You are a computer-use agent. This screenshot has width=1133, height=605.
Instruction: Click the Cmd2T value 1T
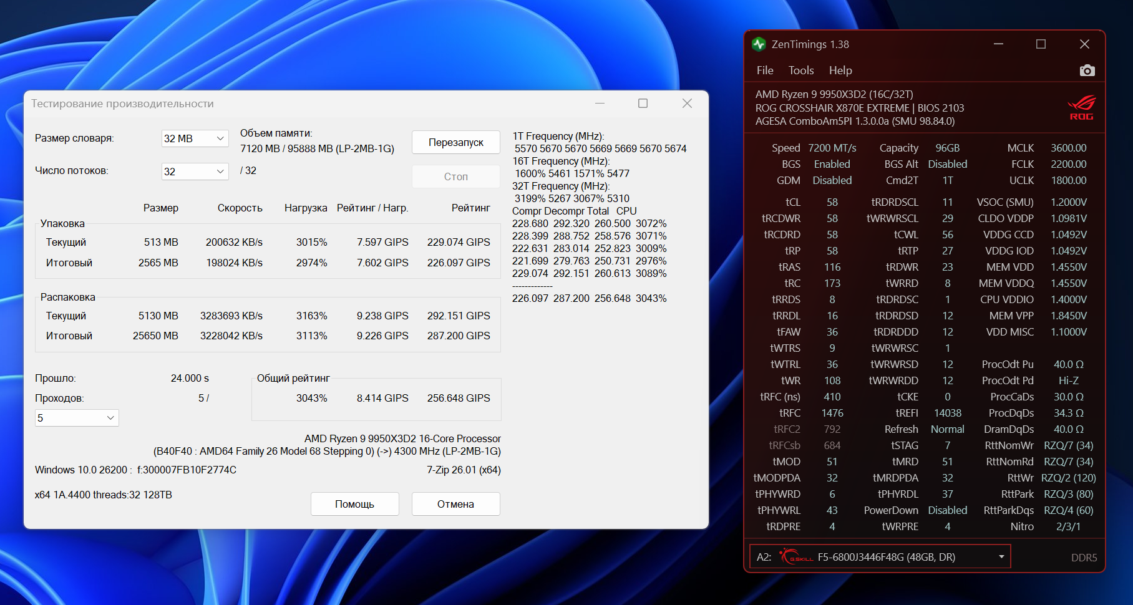pyautogui.click(x=948, y=180)
